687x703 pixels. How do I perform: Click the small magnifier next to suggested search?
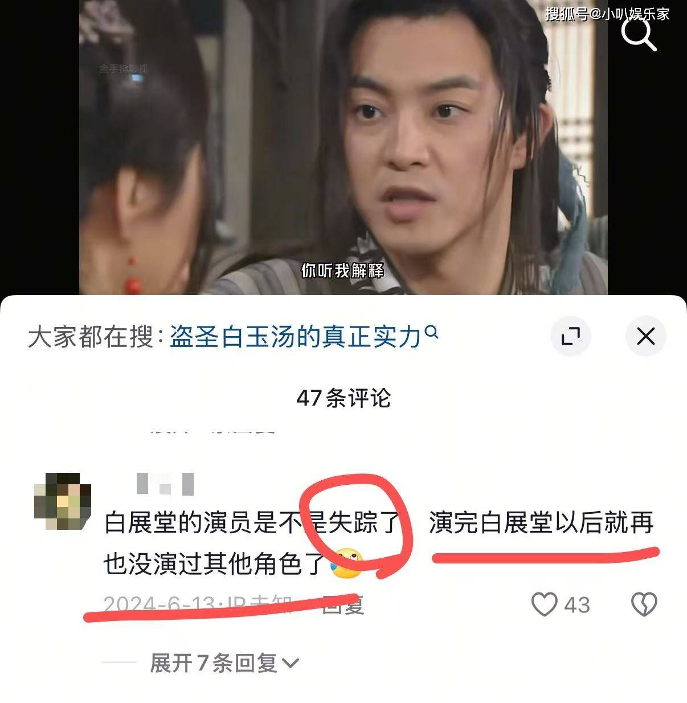pos(432,332)
